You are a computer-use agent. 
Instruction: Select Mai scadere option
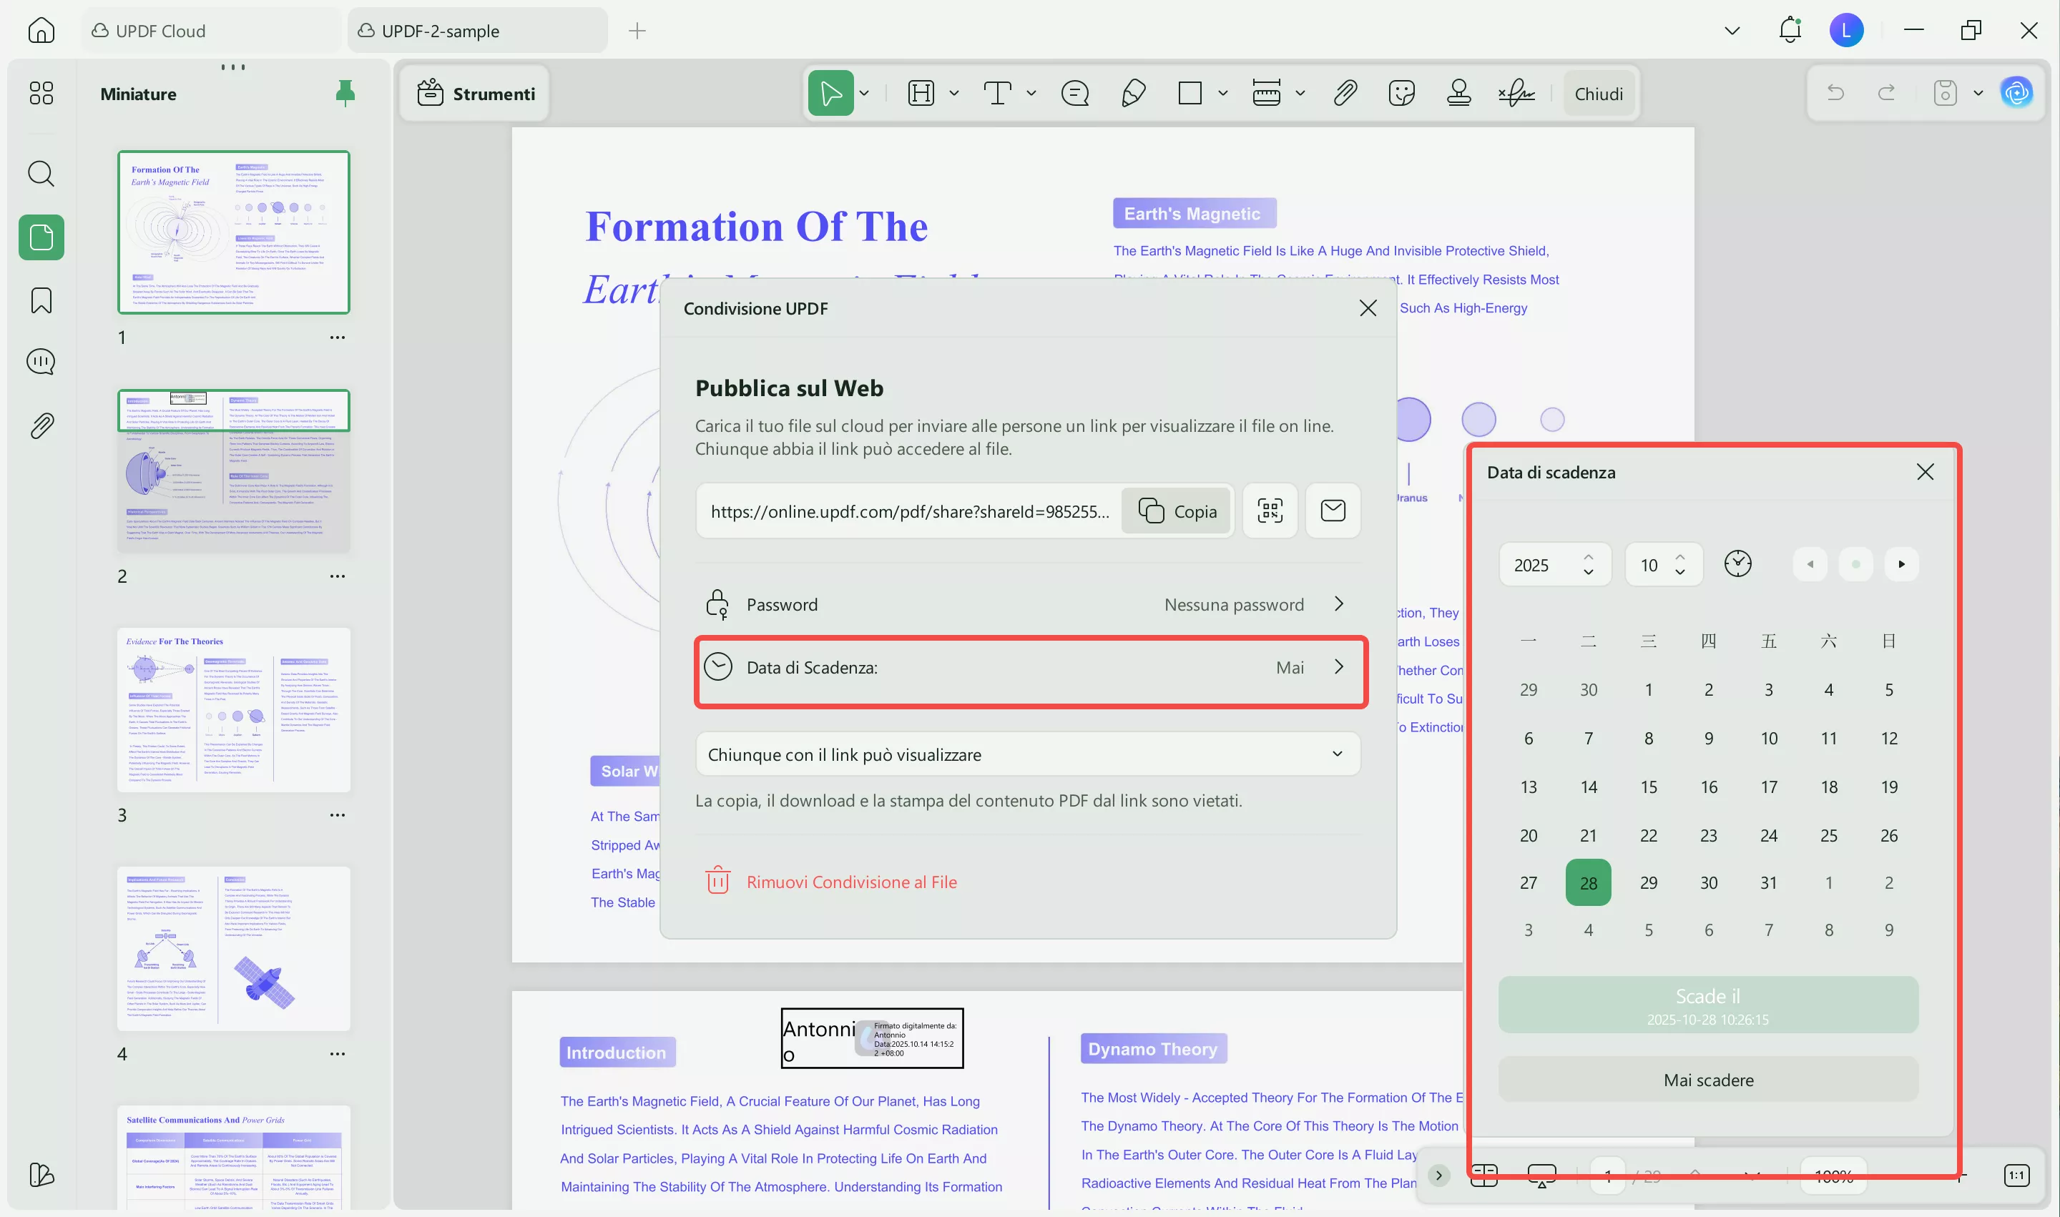[x=1707, y=1079]
